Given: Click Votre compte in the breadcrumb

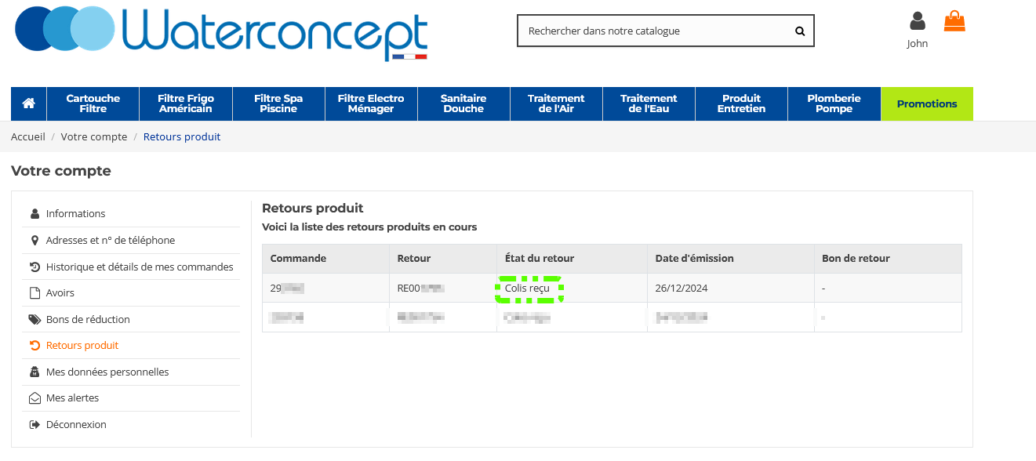Looking at the screenshot, I should (x=93, y=137).
